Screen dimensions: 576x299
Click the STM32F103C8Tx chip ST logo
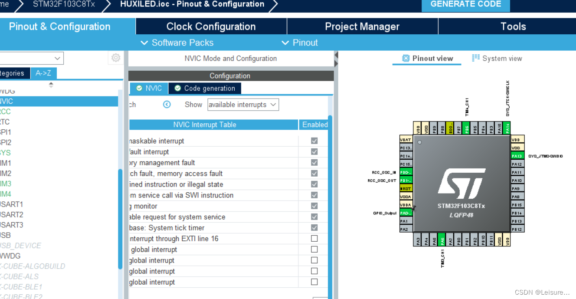pos(461,184)
